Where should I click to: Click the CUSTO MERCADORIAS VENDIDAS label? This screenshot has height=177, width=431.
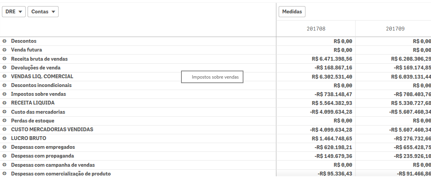click(52, 129)
